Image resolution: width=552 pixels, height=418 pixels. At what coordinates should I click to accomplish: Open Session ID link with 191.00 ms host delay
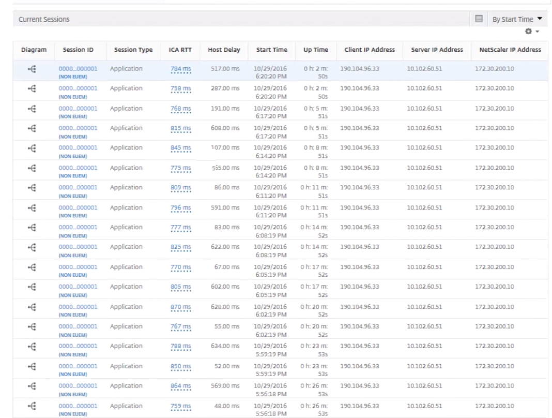78,109
